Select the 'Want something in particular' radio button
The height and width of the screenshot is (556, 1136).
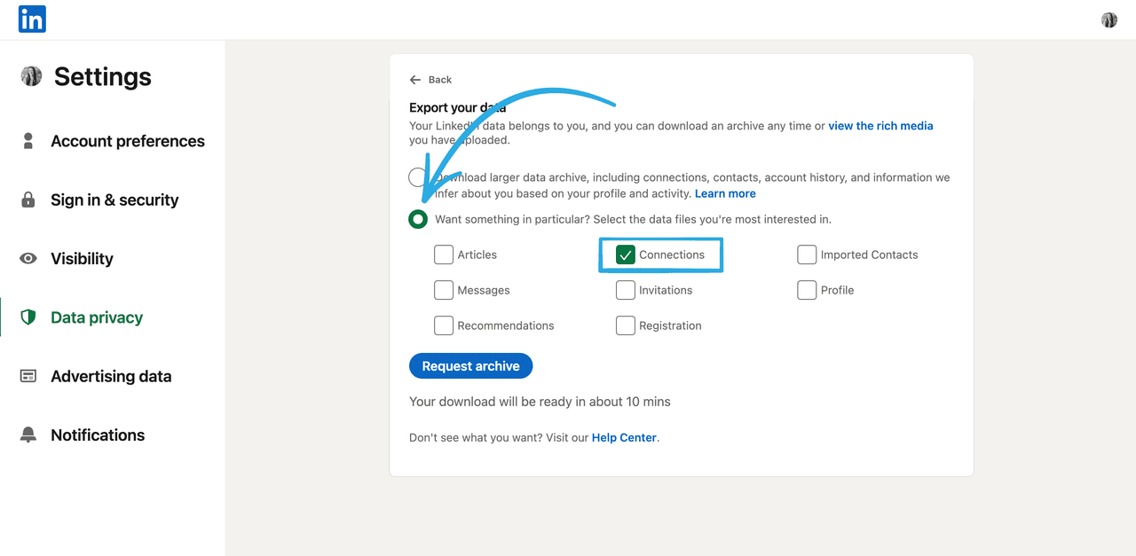pyautogui.click(x=418, y=219)
